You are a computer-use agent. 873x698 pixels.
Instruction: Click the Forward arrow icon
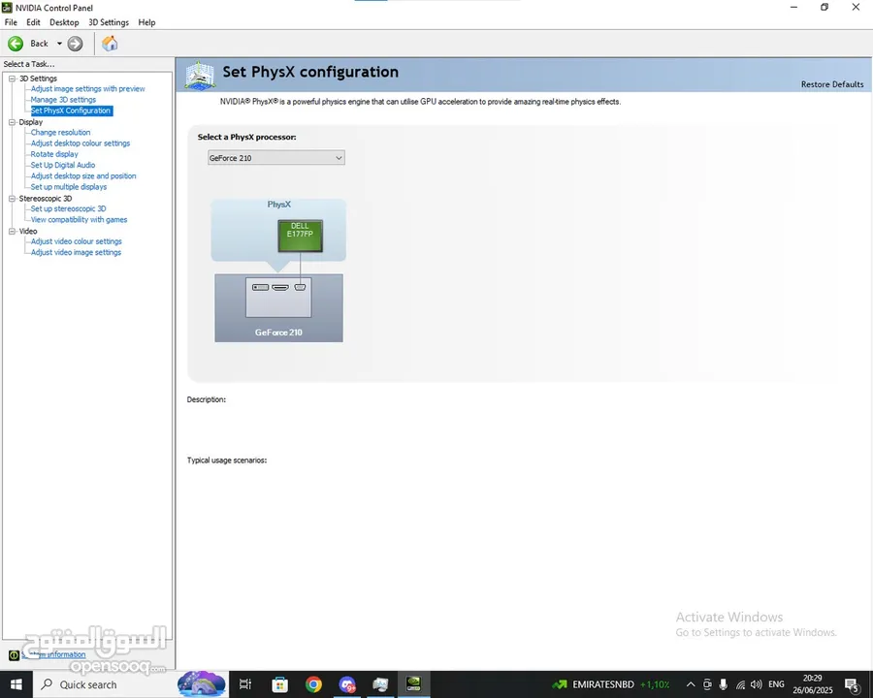coord(75,44)
